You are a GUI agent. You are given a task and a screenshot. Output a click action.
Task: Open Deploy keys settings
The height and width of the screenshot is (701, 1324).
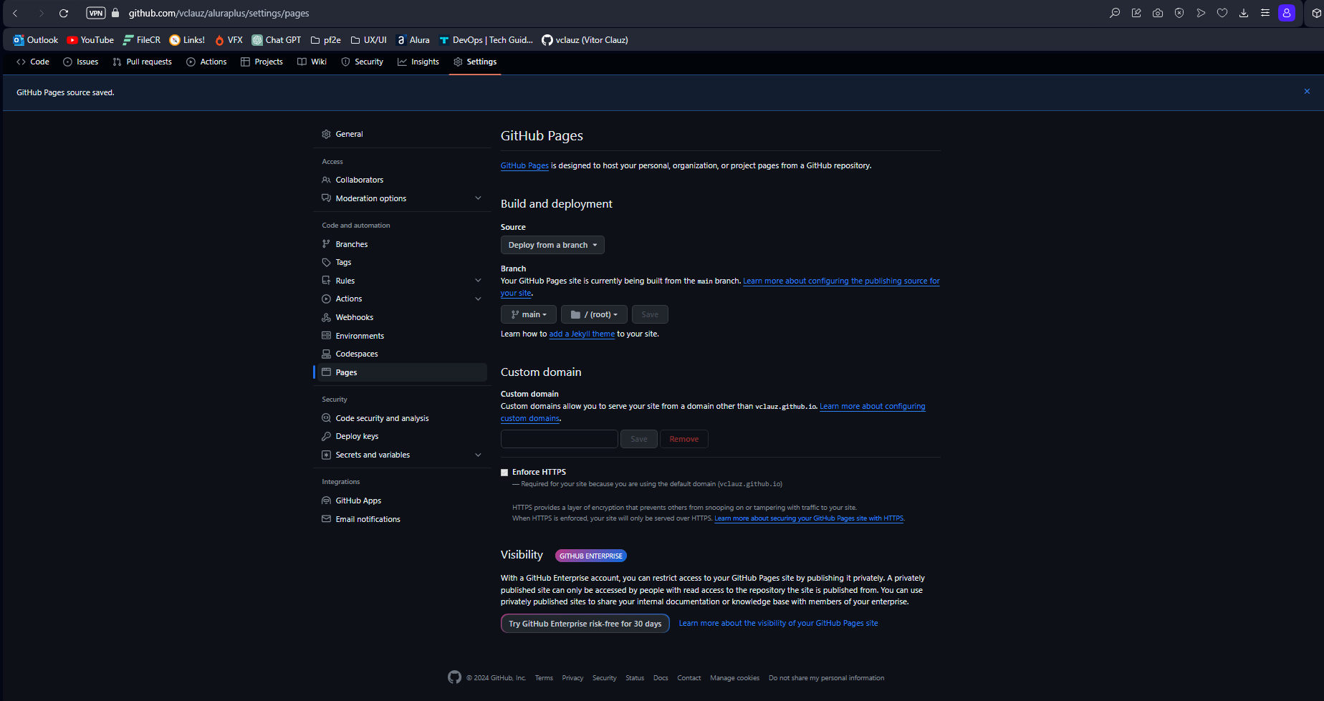point(401,436)
